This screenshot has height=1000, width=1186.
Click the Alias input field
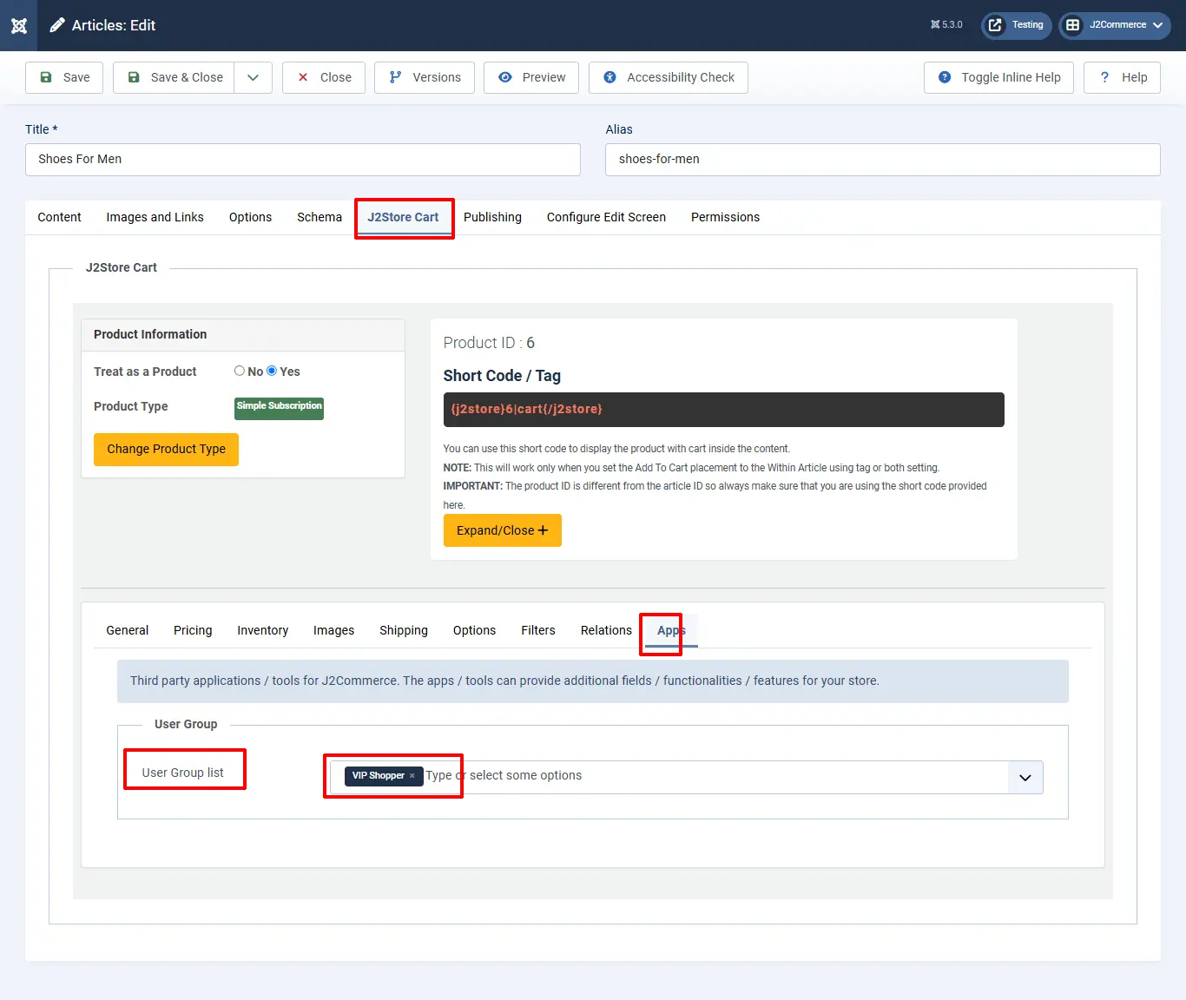click(883, 160)
